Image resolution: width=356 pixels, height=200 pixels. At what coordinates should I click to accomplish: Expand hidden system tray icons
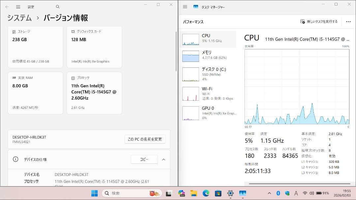tap(270, 193)
